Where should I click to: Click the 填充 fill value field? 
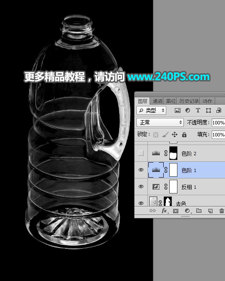tap(219, 135)
